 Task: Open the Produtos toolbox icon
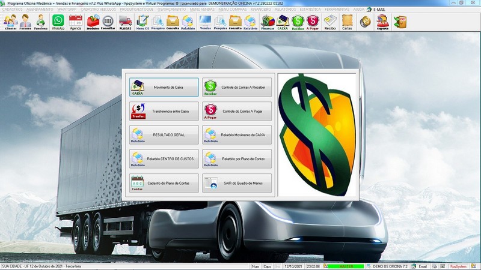pyautogui.click(x=93, y=22)
